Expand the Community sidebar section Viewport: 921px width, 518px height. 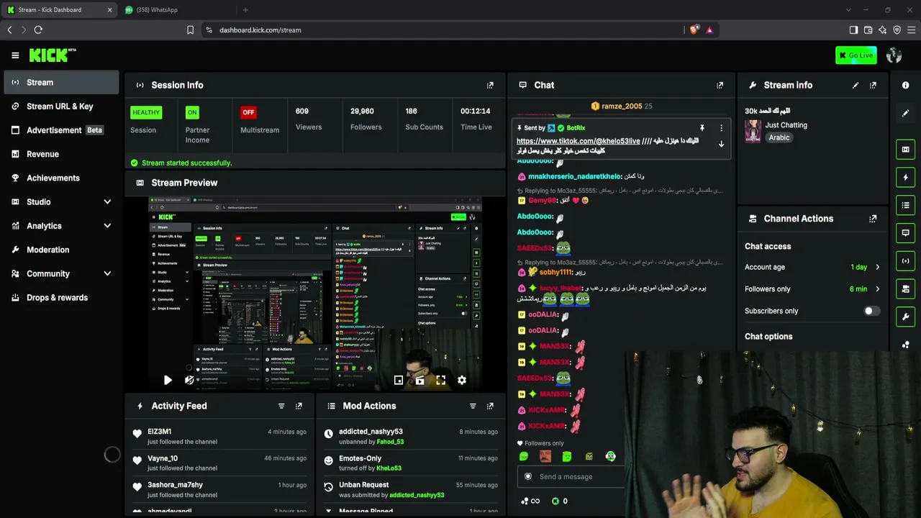pos(107,273)
